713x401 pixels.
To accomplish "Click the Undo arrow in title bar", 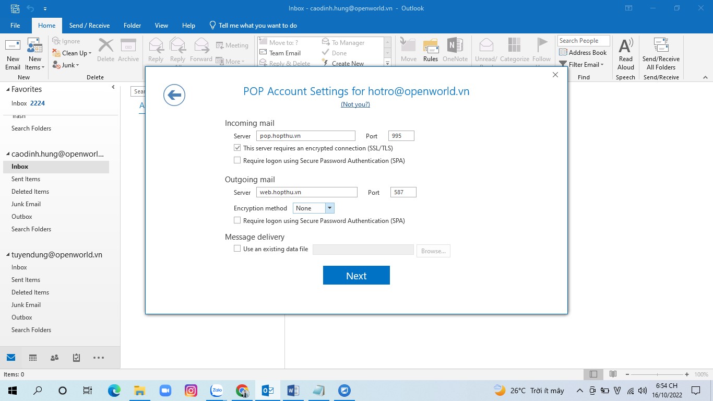I will (30, 8).
